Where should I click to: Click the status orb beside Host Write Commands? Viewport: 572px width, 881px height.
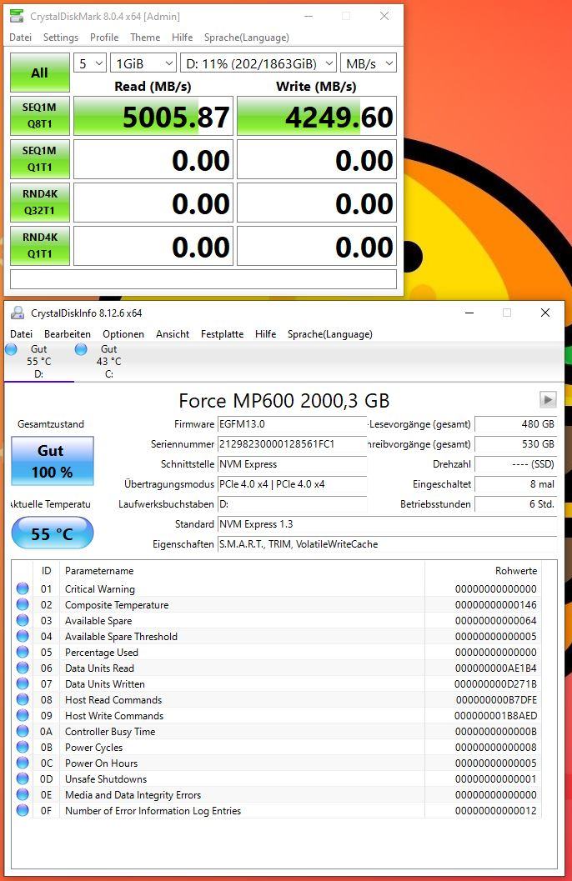pos(23,715)
